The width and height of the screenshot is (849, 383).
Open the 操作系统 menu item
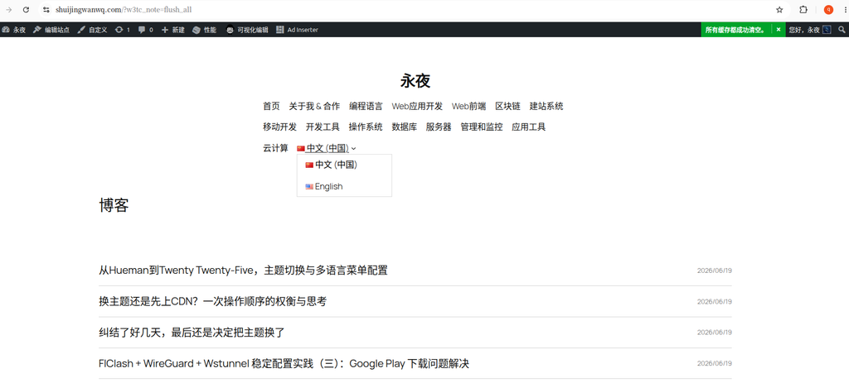click(366, 127)
